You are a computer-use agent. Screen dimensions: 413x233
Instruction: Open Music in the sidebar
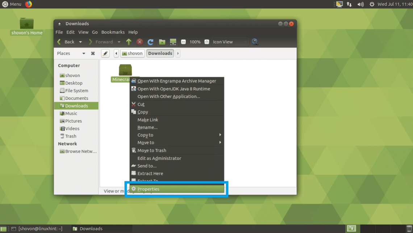[76, 113]
